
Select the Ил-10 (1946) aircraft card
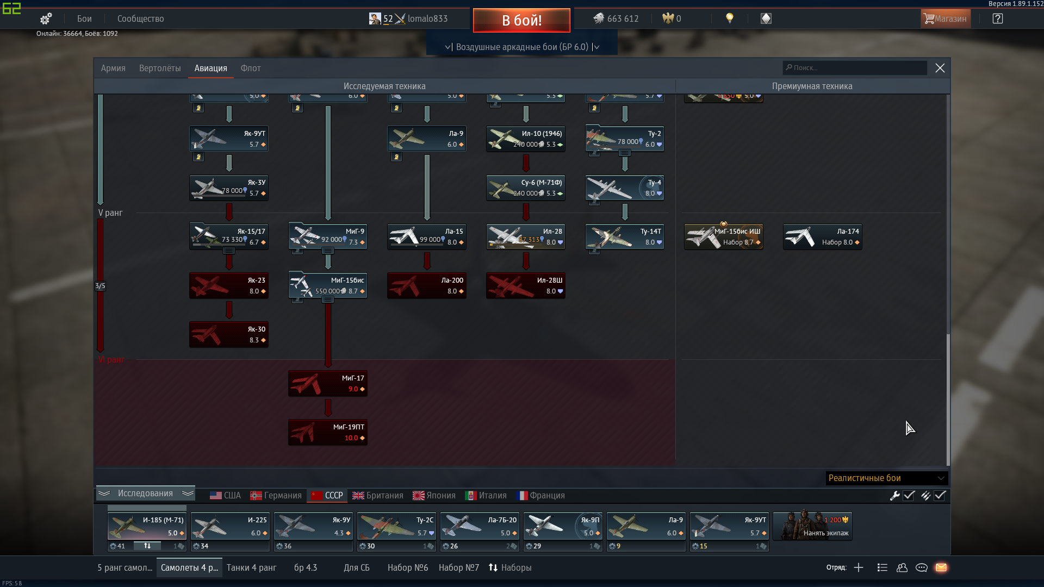526,139
